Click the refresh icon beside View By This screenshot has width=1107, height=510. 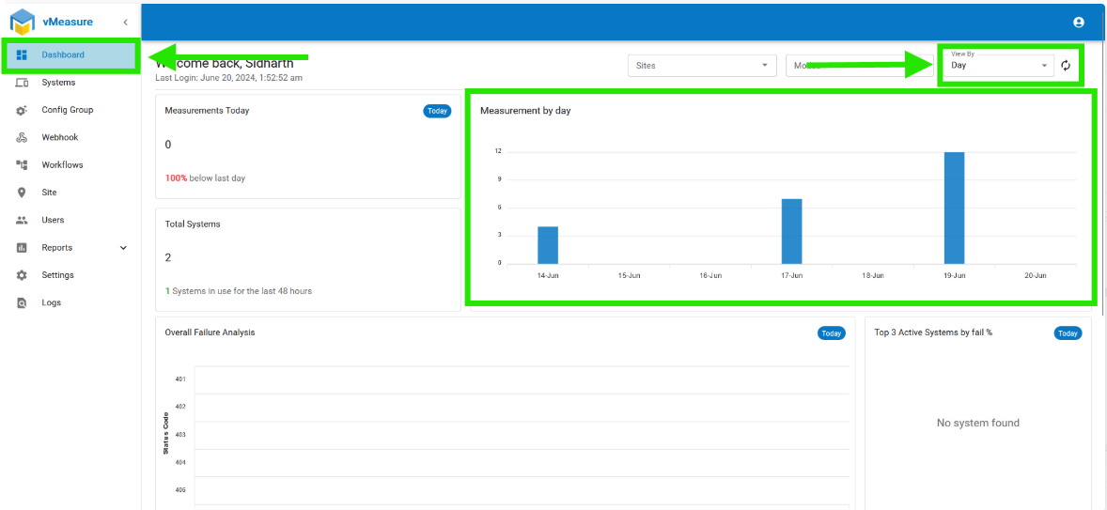[1066, 66]
